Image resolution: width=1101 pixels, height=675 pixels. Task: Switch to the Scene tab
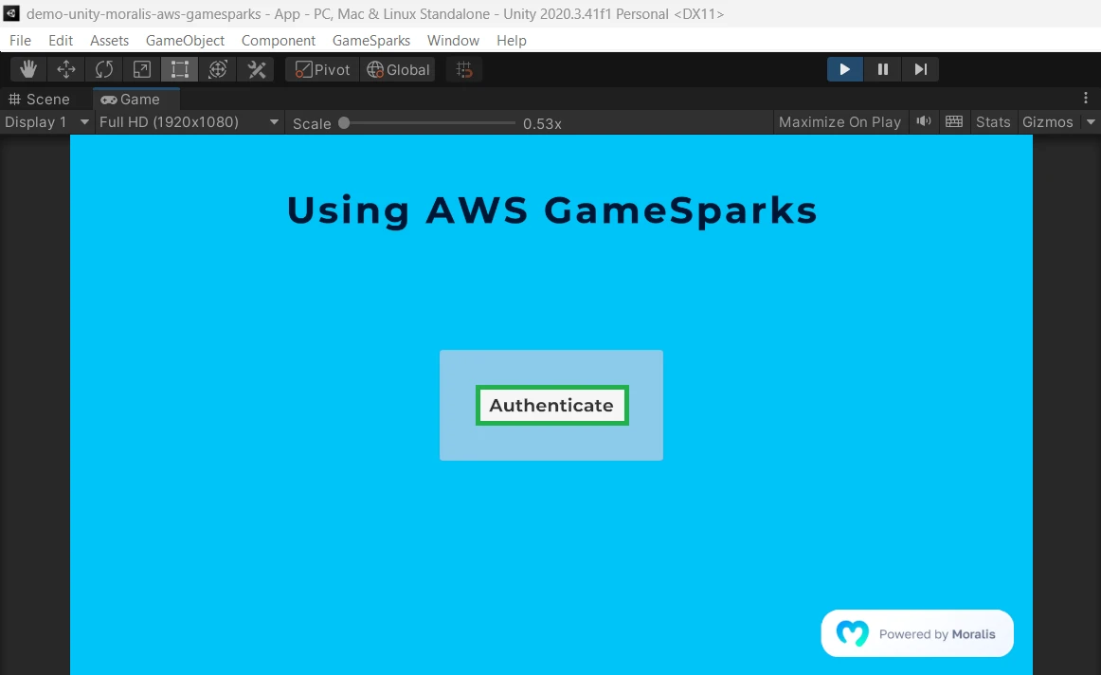[x=40, y=100]
